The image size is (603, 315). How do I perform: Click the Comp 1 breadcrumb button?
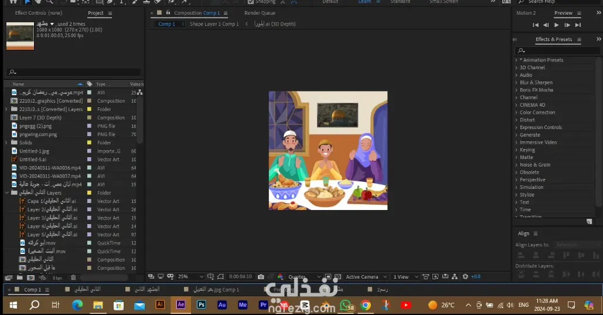166,24
